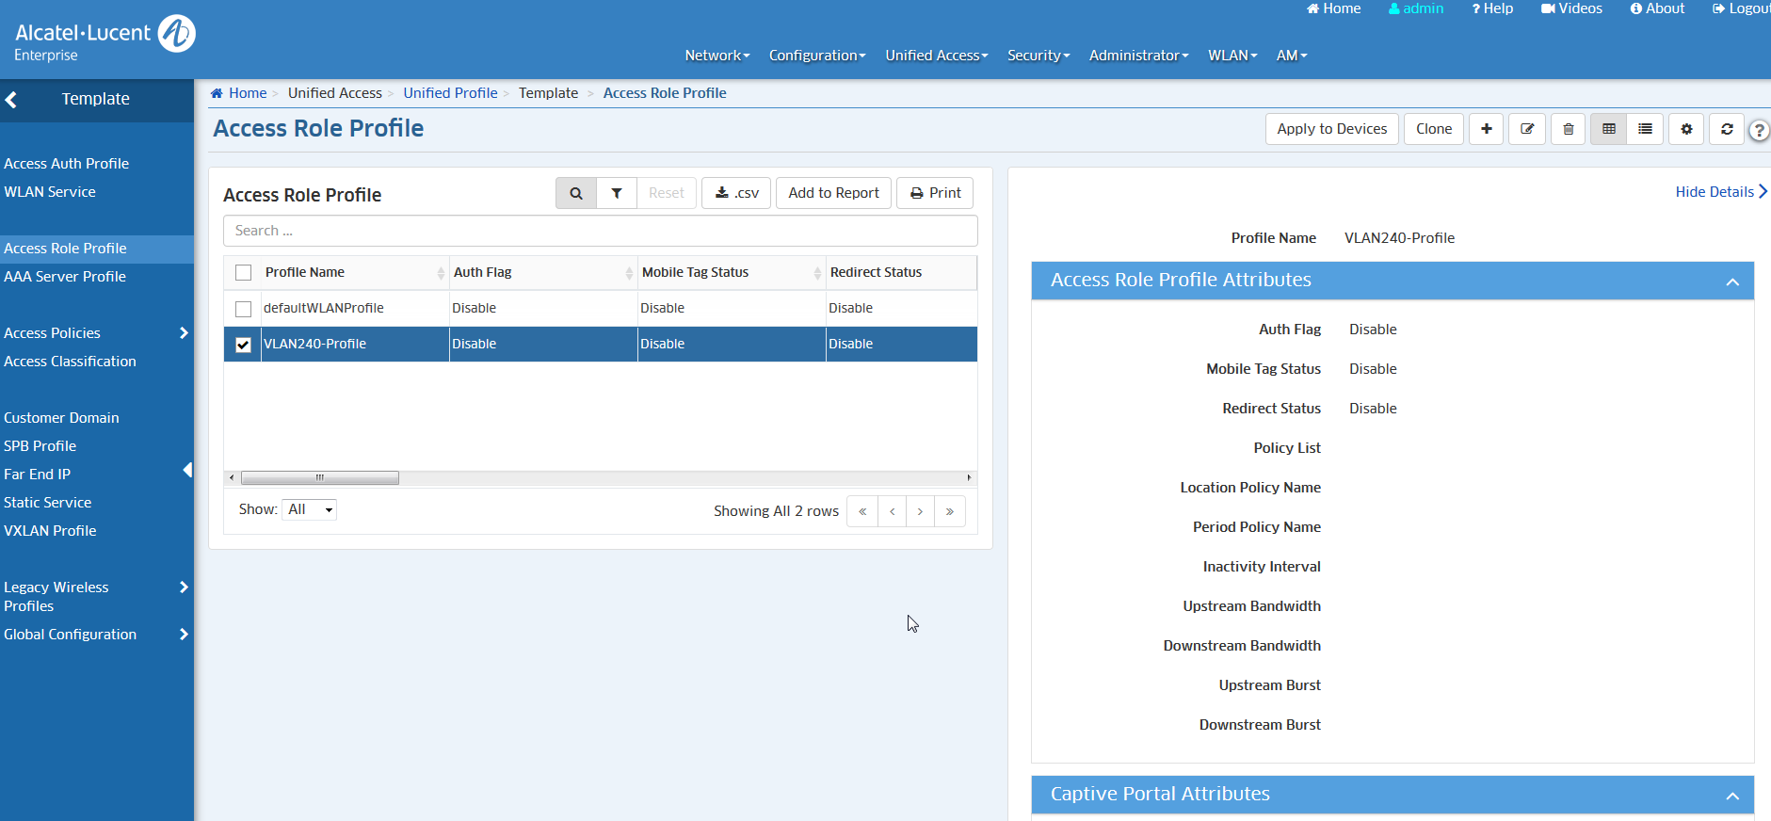Toggle the select-all header checkbox
1771x821 pixels.
coord(244,273)
